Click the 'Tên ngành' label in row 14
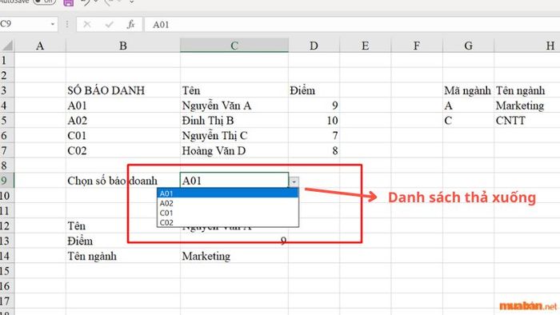Screen dimensions: 560x315 point(123,256)
